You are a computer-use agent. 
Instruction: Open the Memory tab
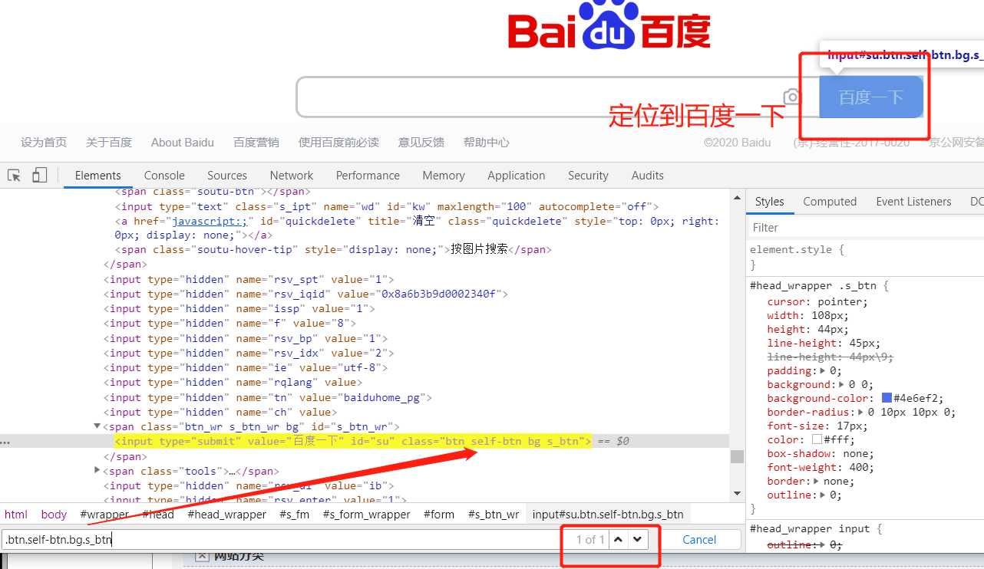pos(444,176)
